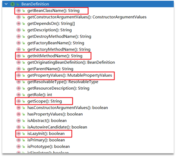Click the method icon next to getInitMethodName()

[x=18, y=56]
